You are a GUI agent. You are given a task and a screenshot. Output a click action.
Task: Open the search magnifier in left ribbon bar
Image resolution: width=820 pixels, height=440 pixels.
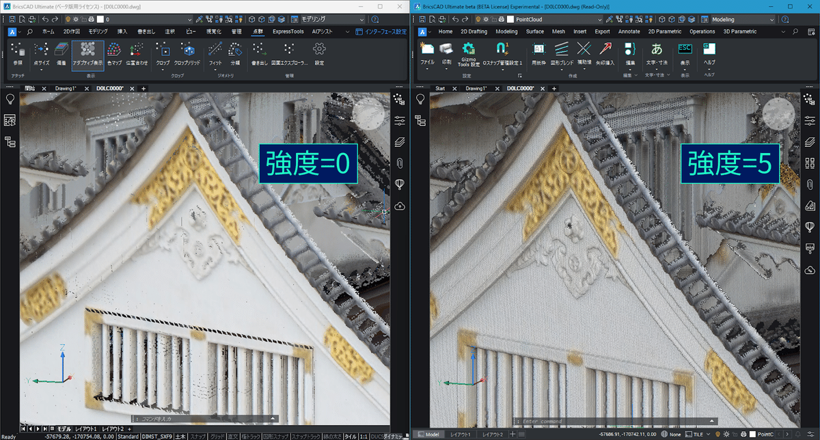[30, 31]
